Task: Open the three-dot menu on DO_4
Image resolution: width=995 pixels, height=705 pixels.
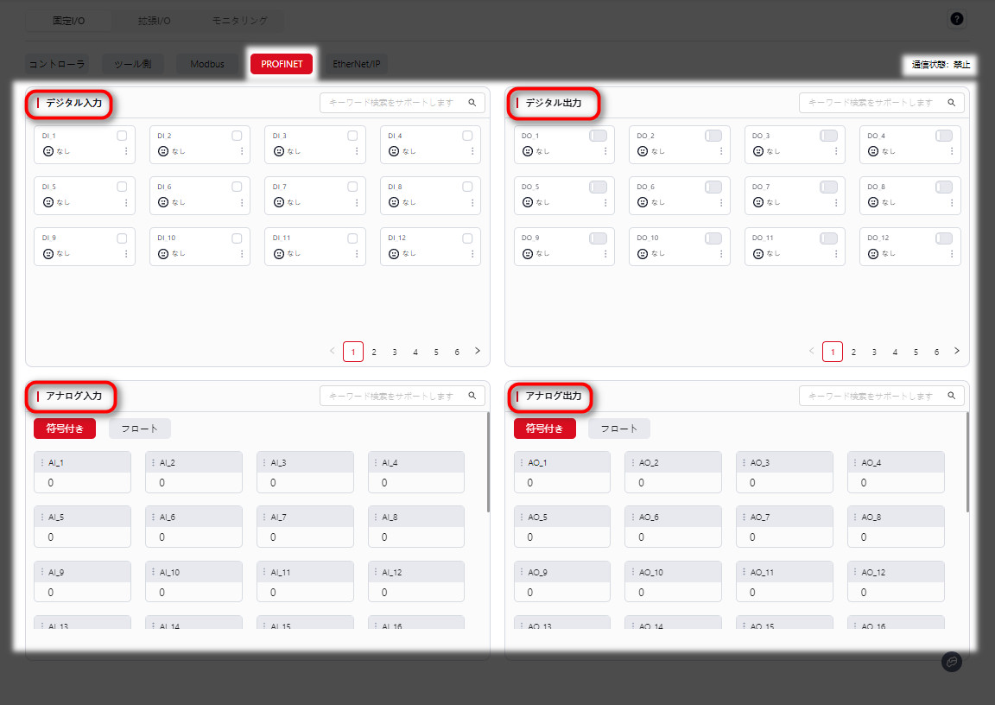Action: 952,151
